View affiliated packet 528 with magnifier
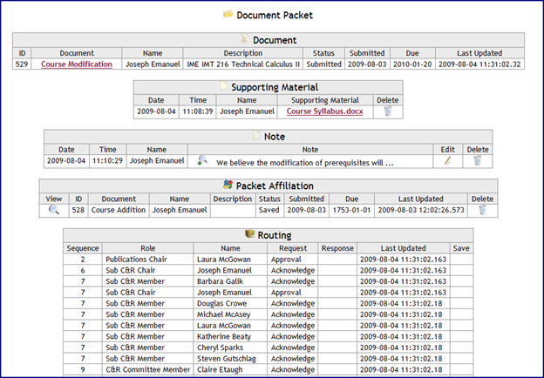Image resolution: width=544 pixels, height=378 pixels. 53,210
